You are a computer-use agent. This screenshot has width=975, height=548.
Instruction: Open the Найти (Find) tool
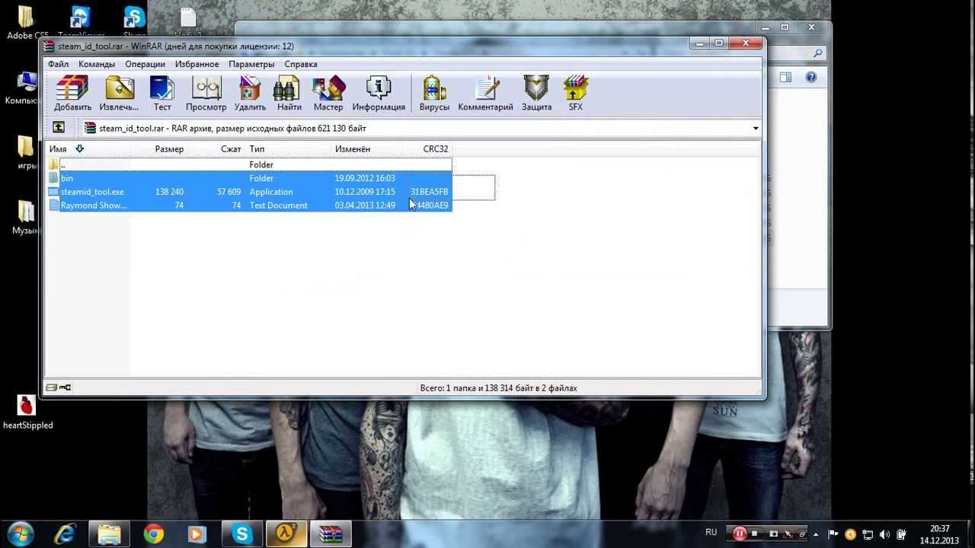289,93
